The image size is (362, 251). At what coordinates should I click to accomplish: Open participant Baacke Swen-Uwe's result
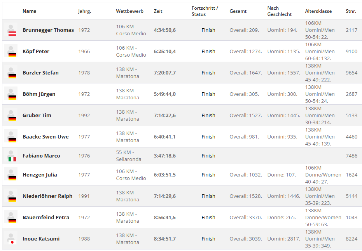coord(46,137)
